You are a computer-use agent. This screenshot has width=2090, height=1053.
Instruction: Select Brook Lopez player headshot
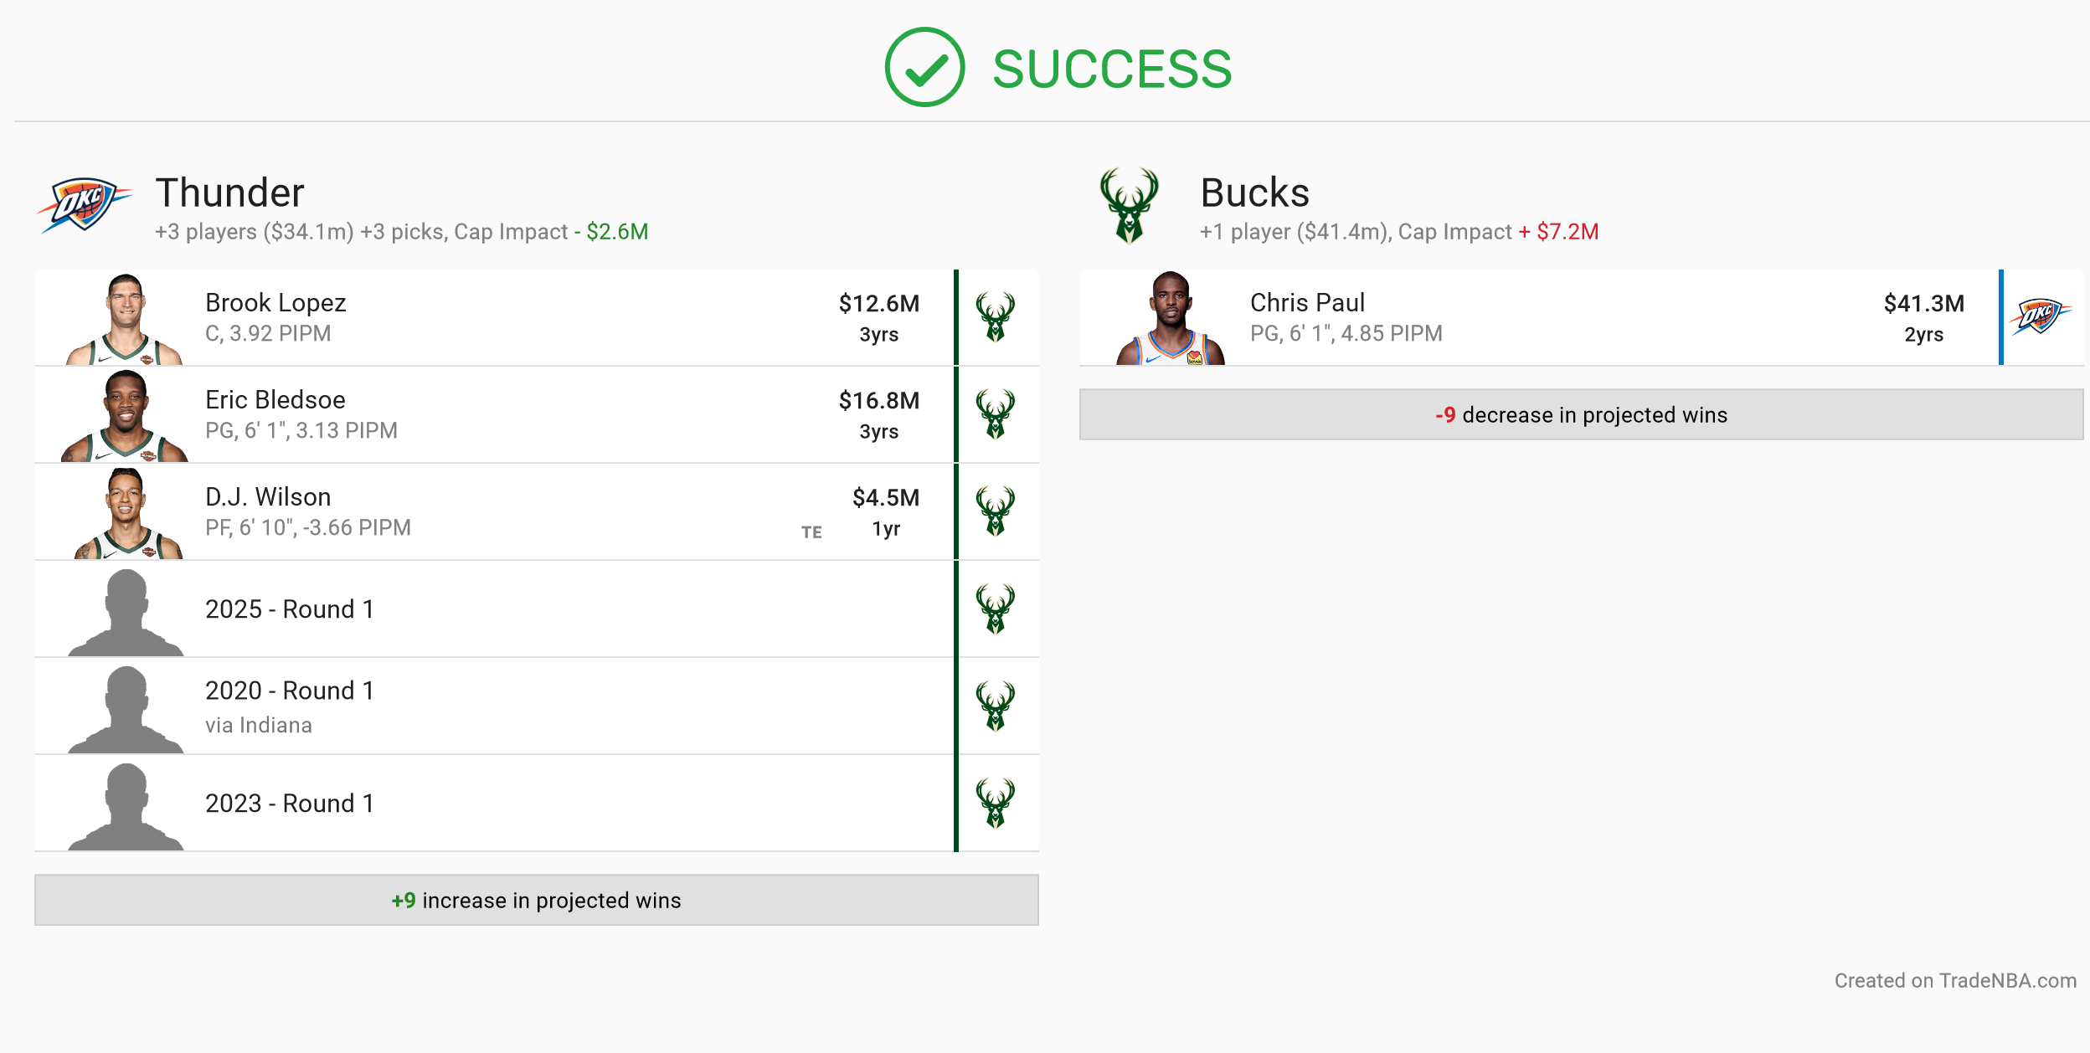(x=125, y=319)
